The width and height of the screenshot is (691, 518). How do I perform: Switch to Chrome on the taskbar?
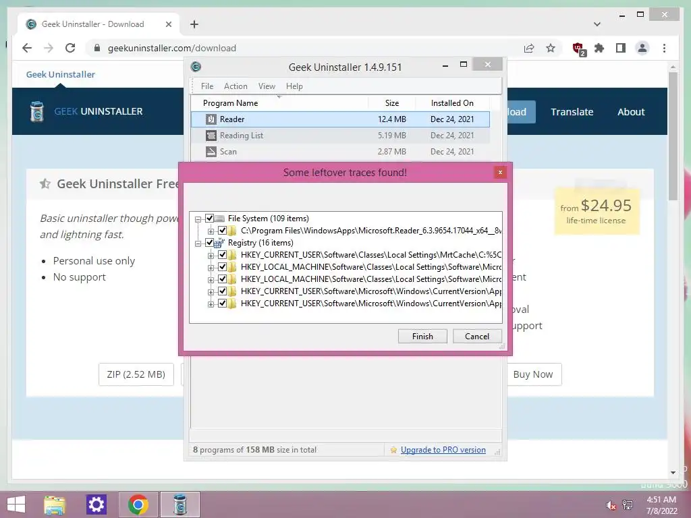click(138, 505)
